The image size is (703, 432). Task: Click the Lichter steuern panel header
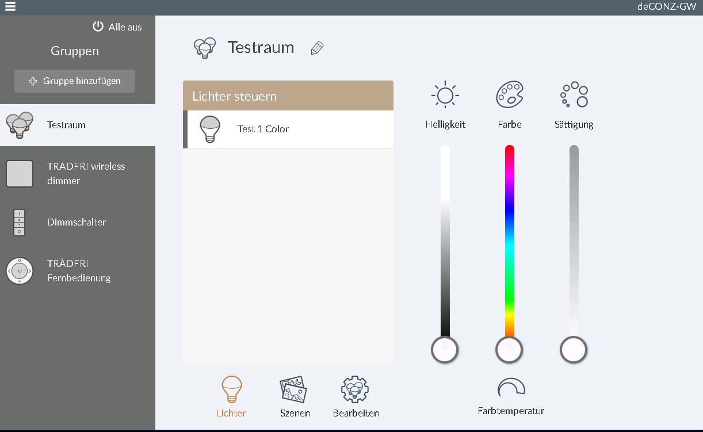pos(288,96)
